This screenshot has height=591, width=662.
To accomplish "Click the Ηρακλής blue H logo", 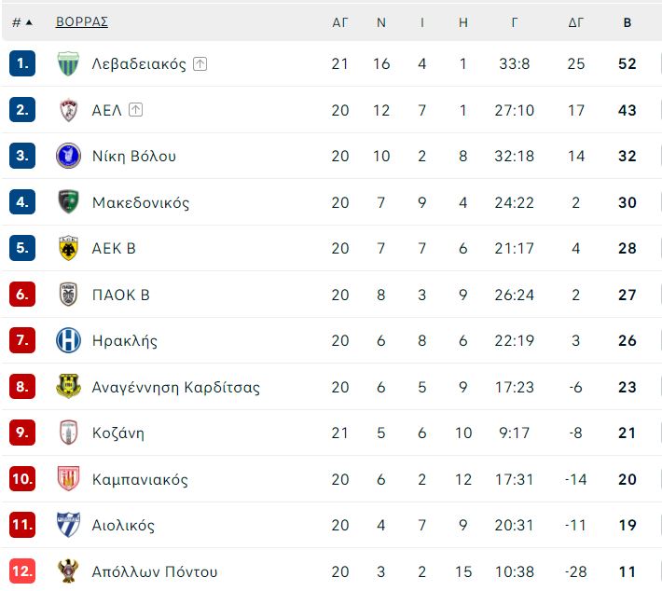I will [68, 340].
